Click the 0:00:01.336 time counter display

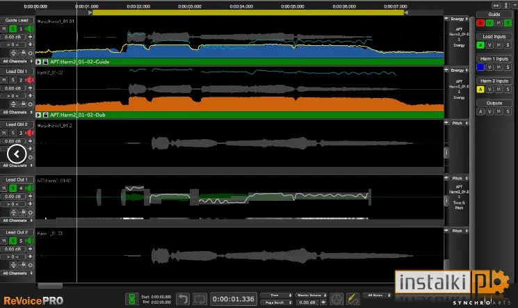233,299
